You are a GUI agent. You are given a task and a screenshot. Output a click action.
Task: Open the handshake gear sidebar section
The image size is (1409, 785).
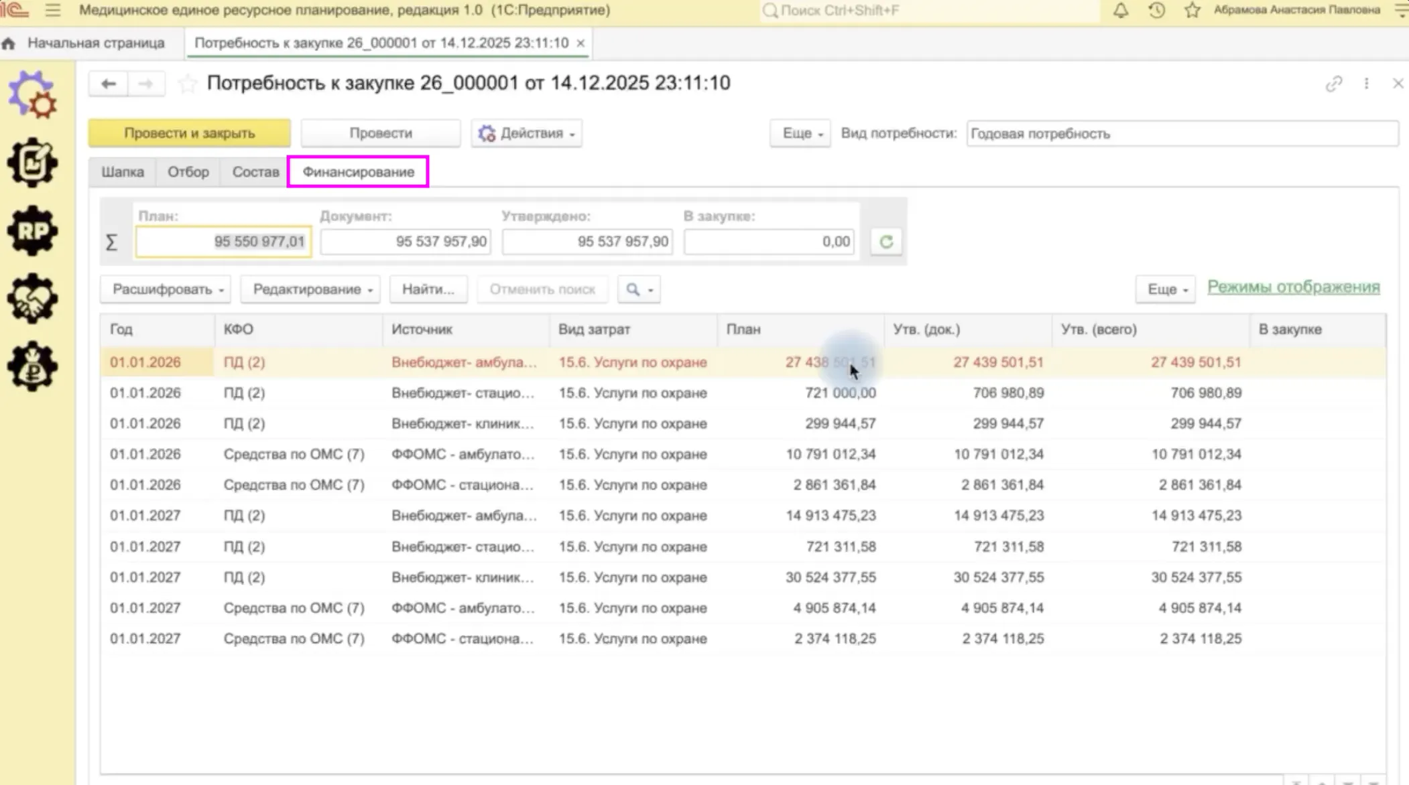[x=32, y=299]
